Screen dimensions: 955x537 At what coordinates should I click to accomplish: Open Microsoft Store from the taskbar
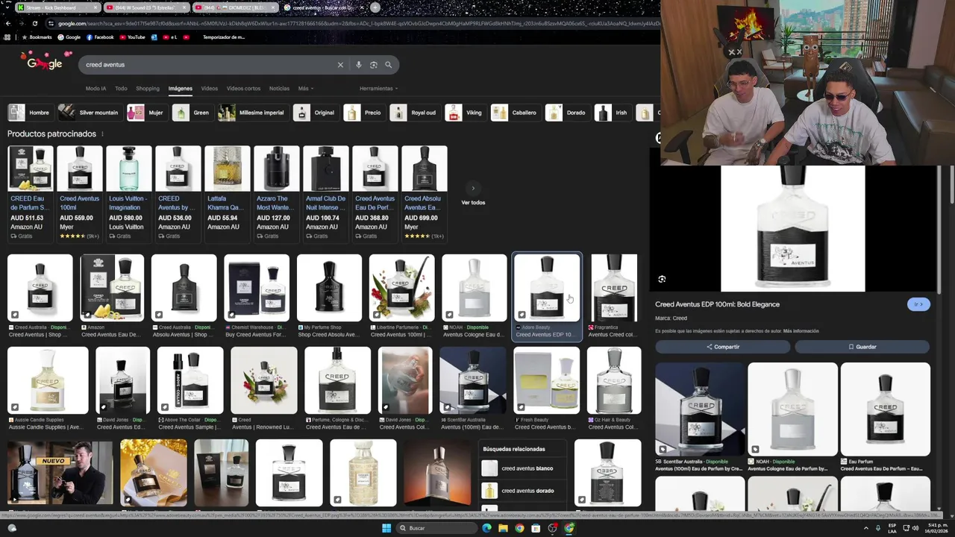[536, 528]
